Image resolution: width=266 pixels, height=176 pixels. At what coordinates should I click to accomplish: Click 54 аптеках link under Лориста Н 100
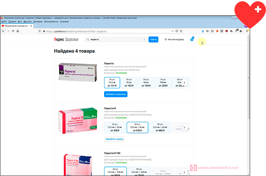[x=121, y=163]
